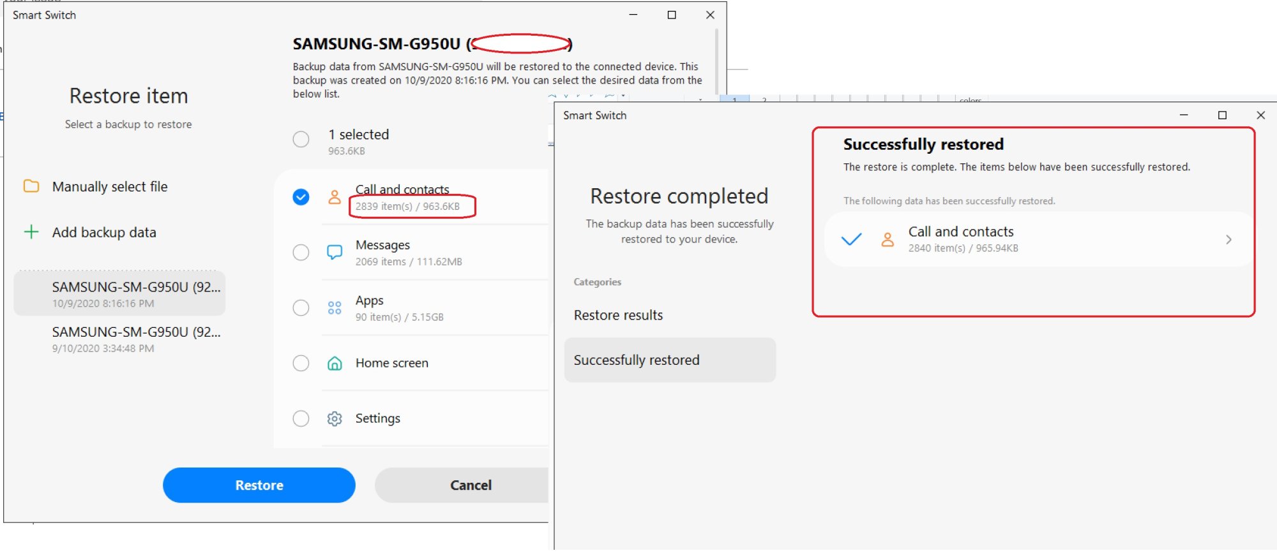Toggle the '1 selected' select-all radio button

(x=301, y=139)
